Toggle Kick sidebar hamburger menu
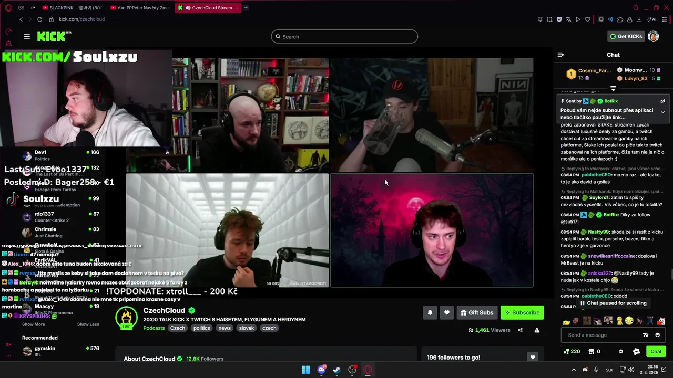The height and width of the screenshot is (378, 673). (x=27, y=36)
